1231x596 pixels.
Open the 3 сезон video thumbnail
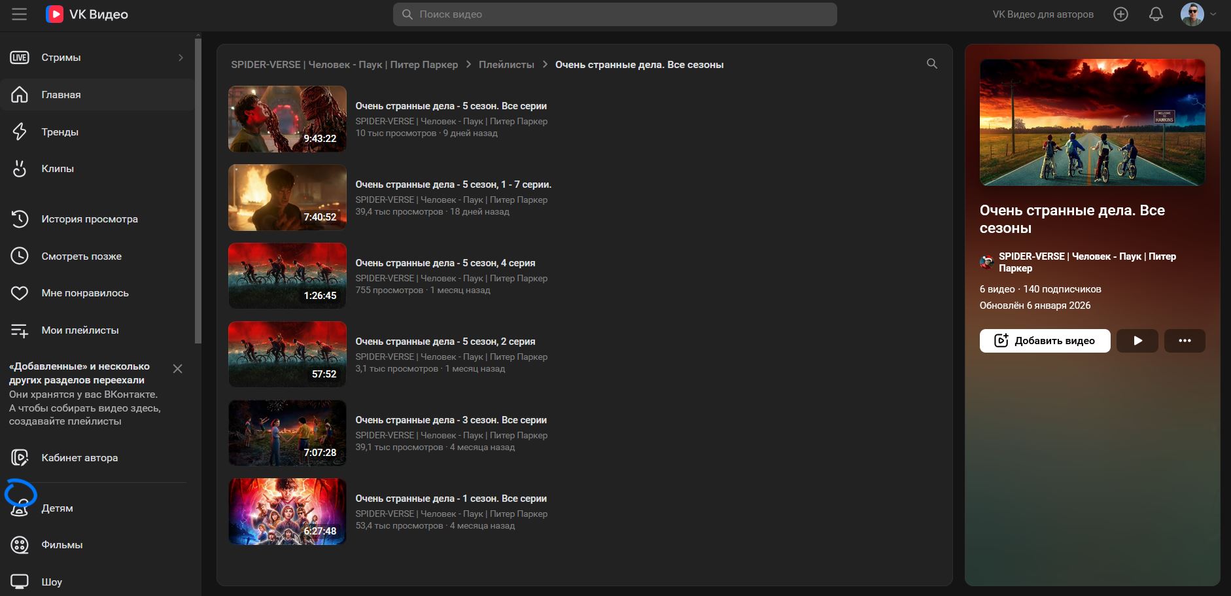287,433
